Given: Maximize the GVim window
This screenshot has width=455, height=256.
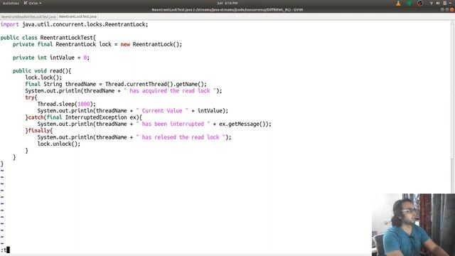Looking at the screenshot, I should pos(447,9).
